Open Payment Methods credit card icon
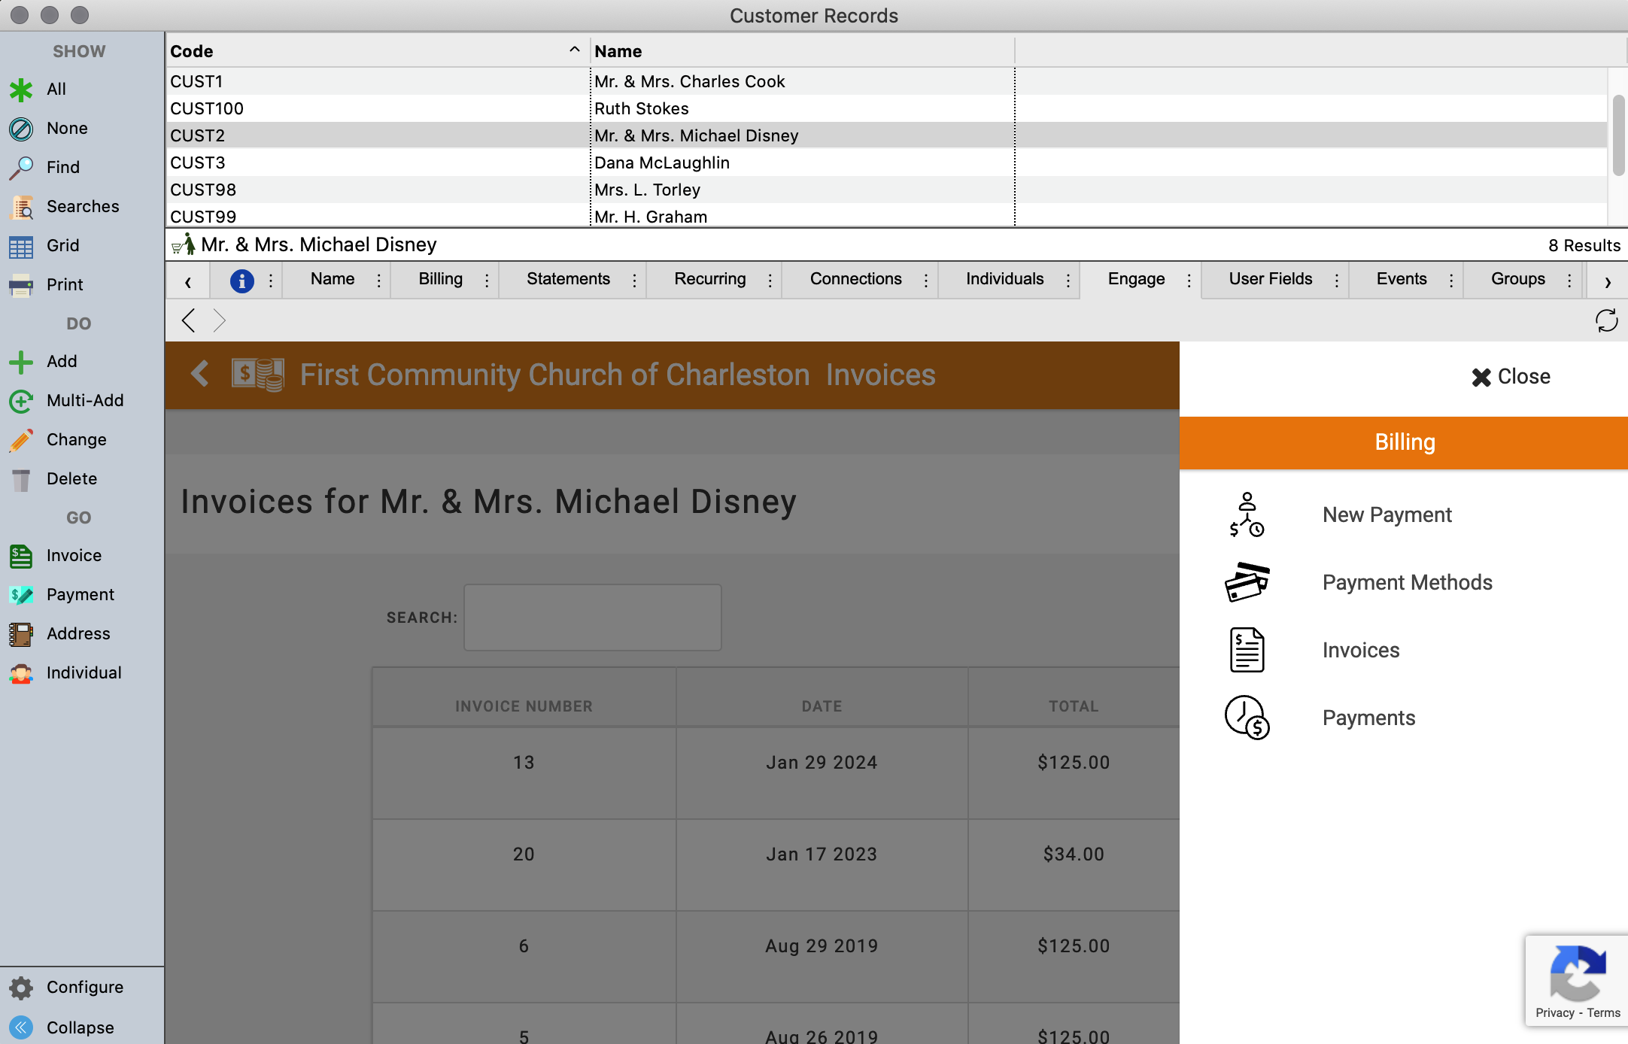 click(1247, 582)
